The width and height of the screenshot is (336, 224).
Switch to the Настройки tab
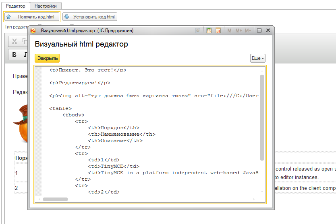pos(46,6)
